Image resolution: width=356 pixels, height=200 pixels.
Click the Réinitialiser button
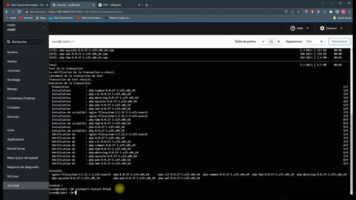click(339, 42)
